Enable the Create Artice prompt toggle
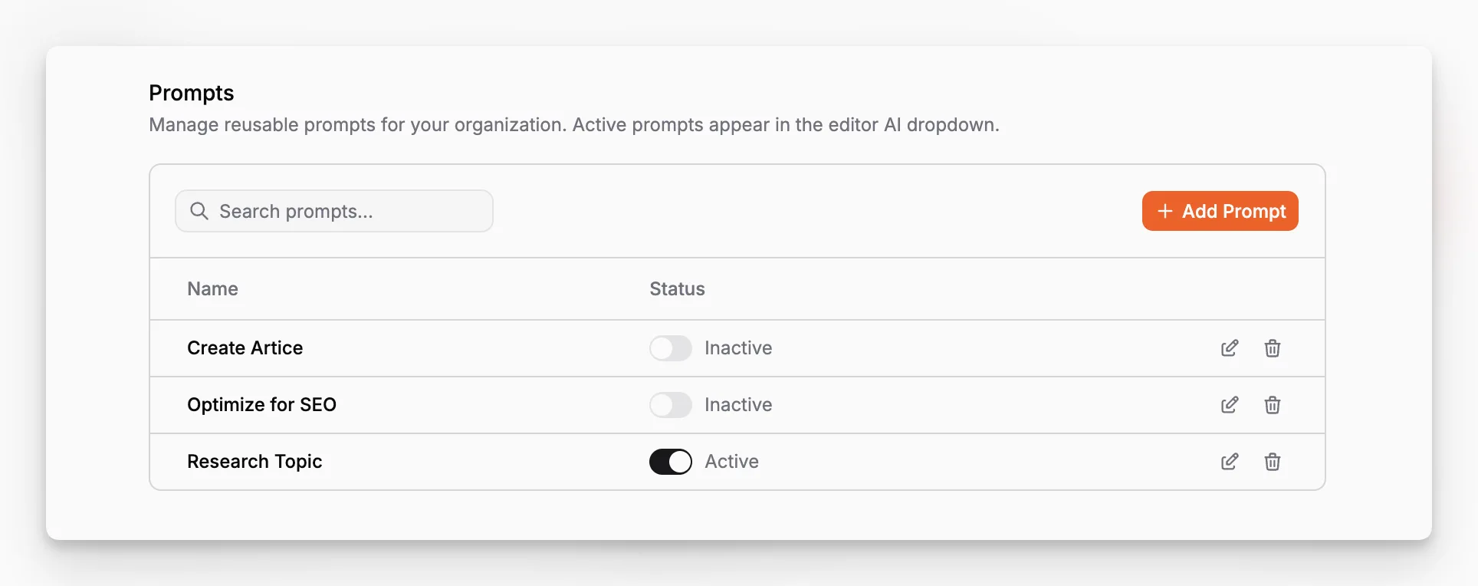Viewport: 1478px width, 586px height. [x=671, y=348]
